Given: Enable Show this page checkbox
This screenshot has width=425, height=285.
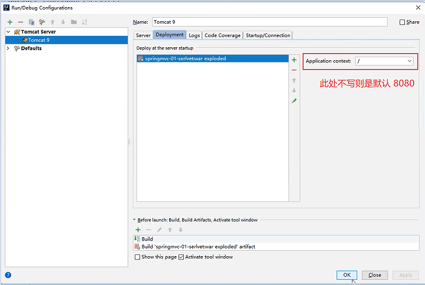Looking at the screenshot, I should coord(137,257).
